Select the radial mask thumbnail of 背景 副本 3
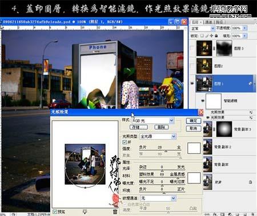The height and width of the screenshot is (216, 257). [224, 129]
